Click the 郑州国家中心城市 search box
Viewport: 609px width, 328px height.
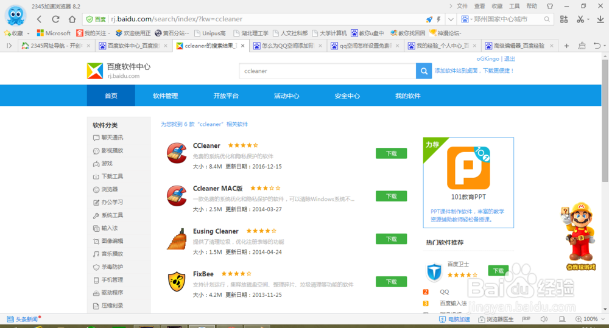point(505,19)
